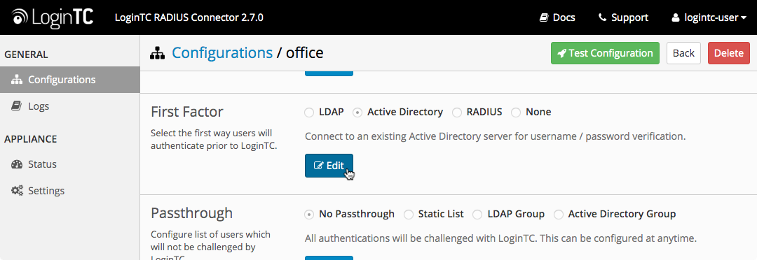
Task: Open the Logs sidebar item
Action: pyautogui.click(x=70, y=106)
